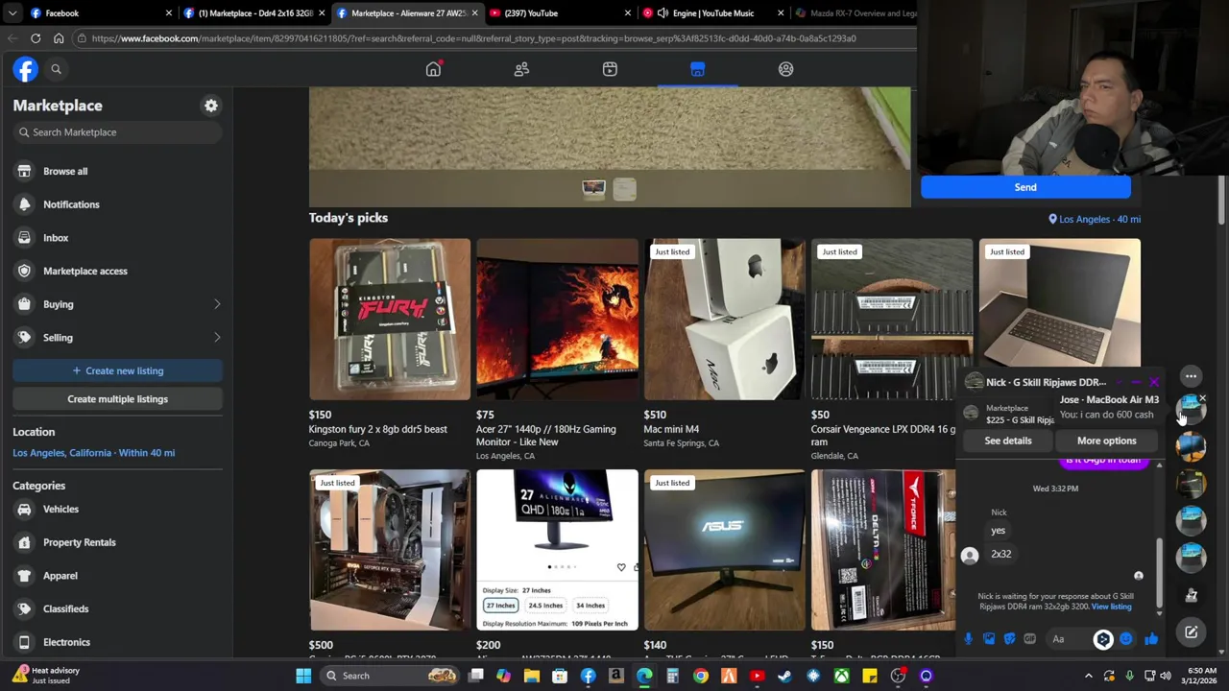Open Steam from the taskbar

pos(784,676)
